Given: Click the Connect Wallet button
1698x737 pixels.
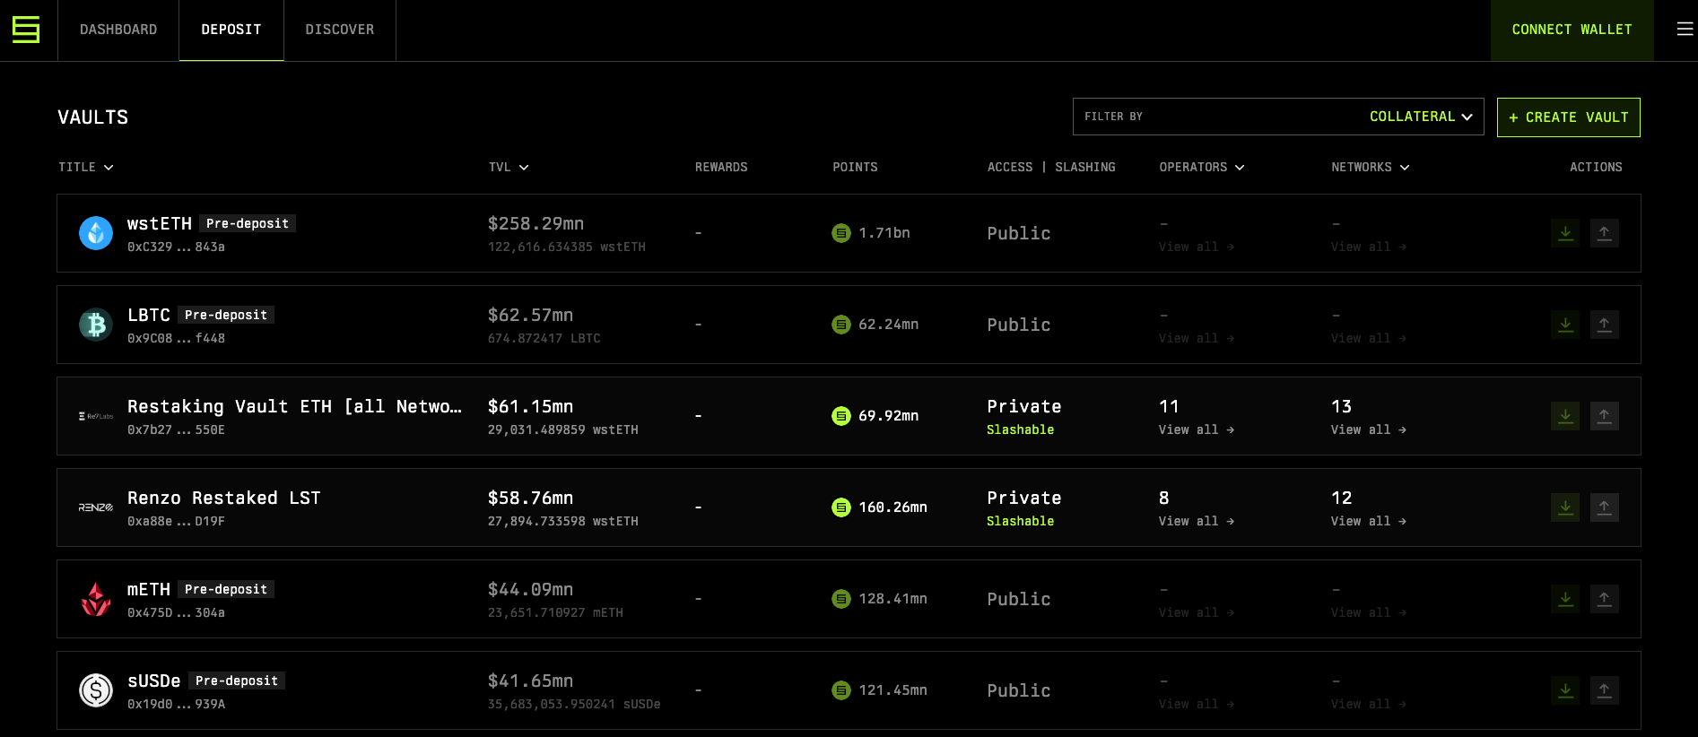Looking at the screenshot, I should [1572, 30].
